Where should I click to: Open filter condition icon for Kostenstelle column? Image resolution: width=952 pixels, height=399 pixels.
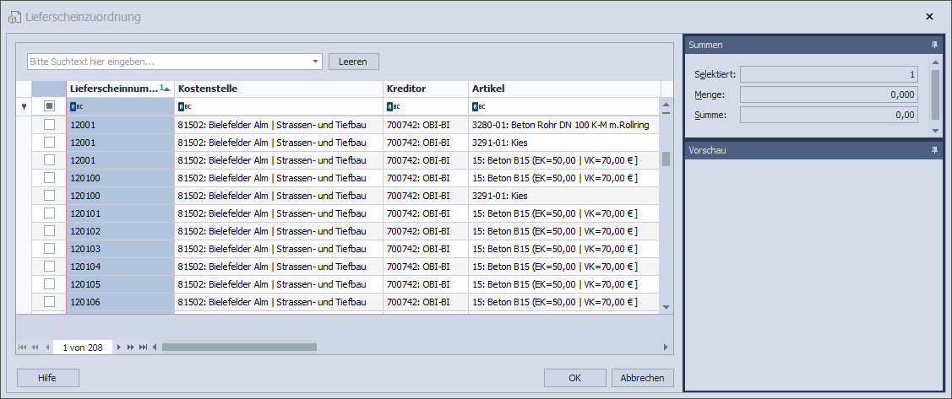point(183,106)
